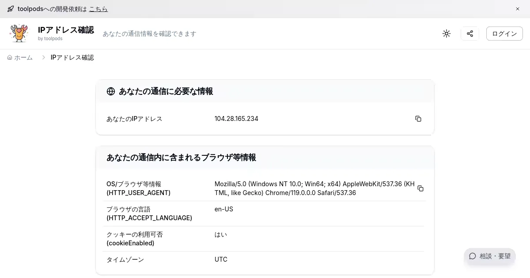Copy the HTTP_USER_AGENT string
This screenshot has width=530, height=278.
pos(420,188)
